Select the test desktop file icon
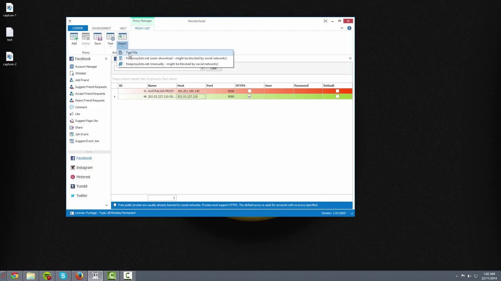Image resolution: width=501 pixels, height=281 pixels. pos(10,35)
